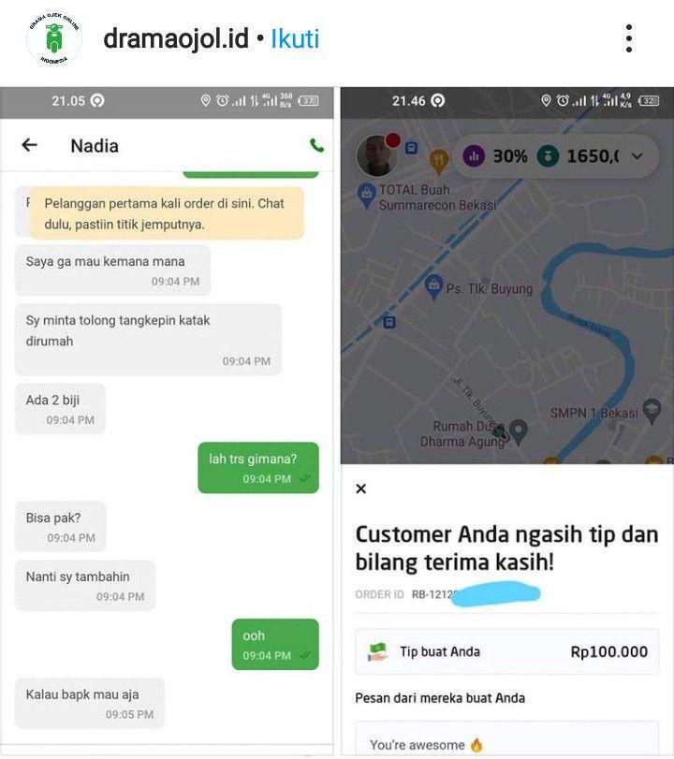Tap the yellow first-time customer notice

click(167, 213)
